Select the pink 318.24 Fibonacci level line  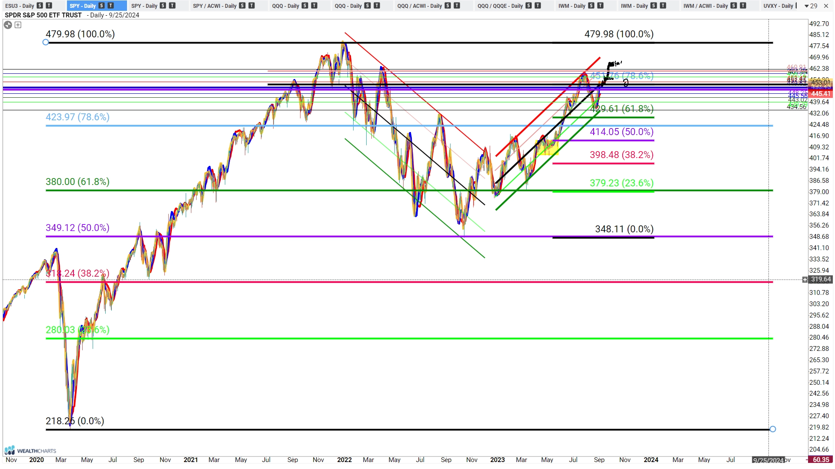coord(409,282)
